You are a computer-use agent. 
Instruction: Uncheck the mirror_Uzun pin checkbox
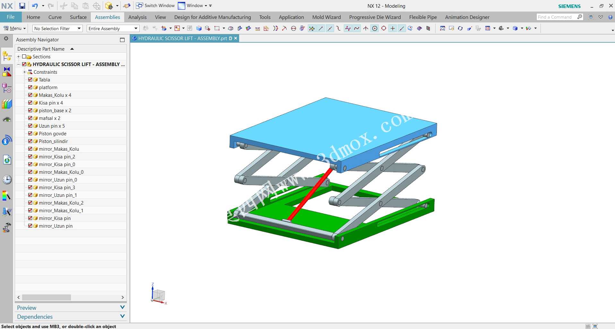coord(30,226)
